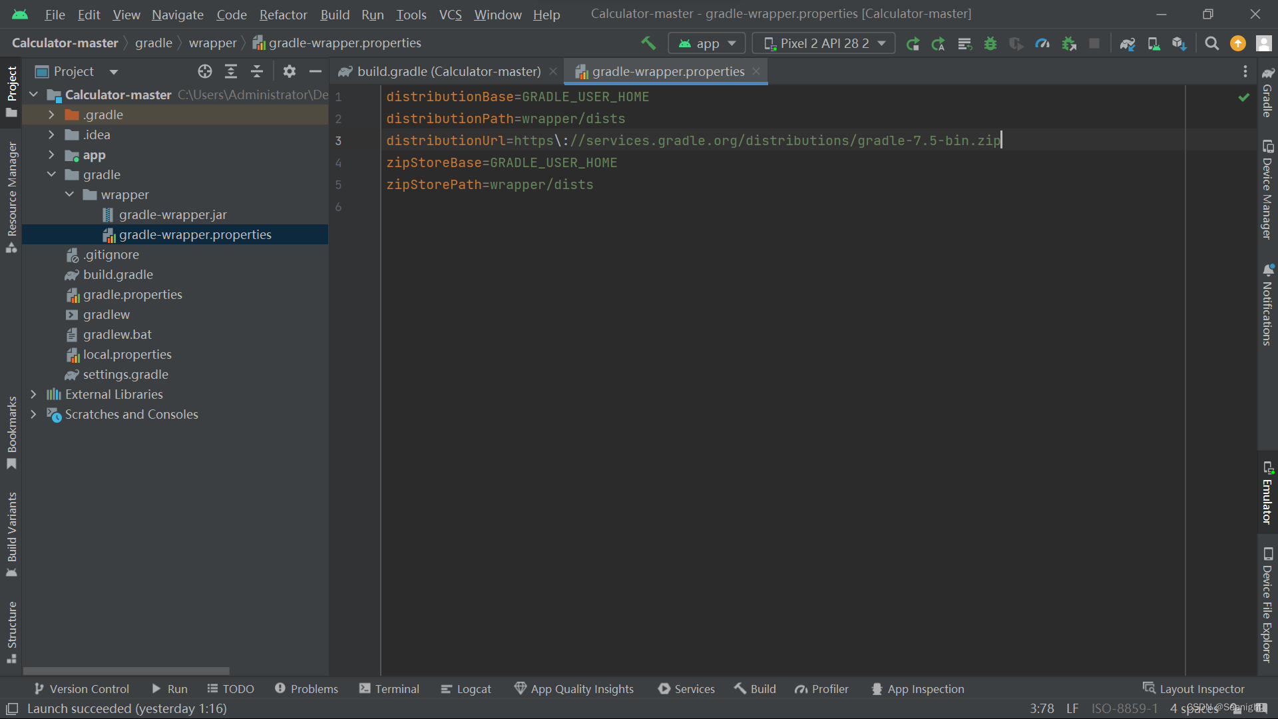This screenshot has width=1278, height=719.
Task: Toggle the Project tool window stripe
Action: pyautogui.click(x=11, y=92)
